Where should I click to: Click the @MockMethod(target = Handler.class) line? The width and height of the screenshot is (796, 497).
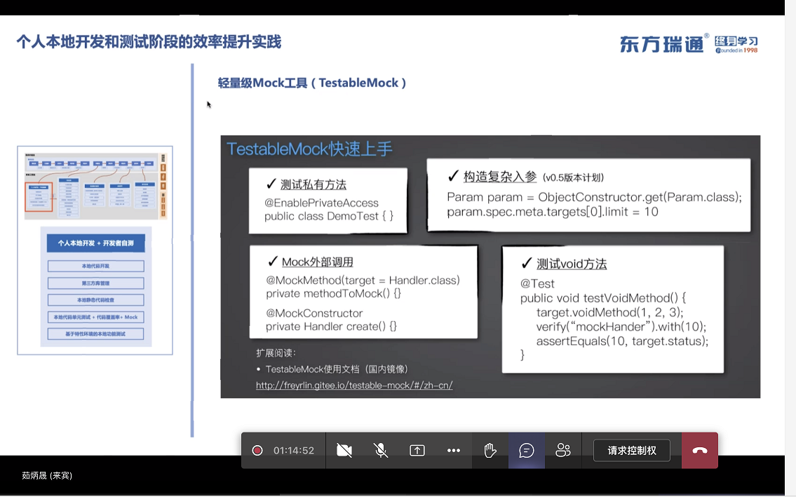363,280
